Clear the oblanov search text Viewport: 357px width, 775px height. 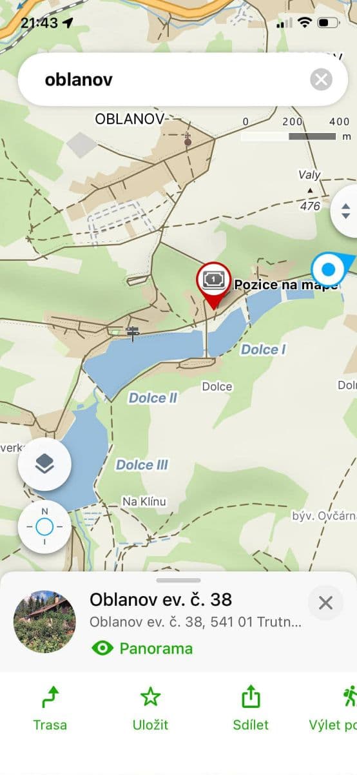pyautogui.click(x=321, y=79)
